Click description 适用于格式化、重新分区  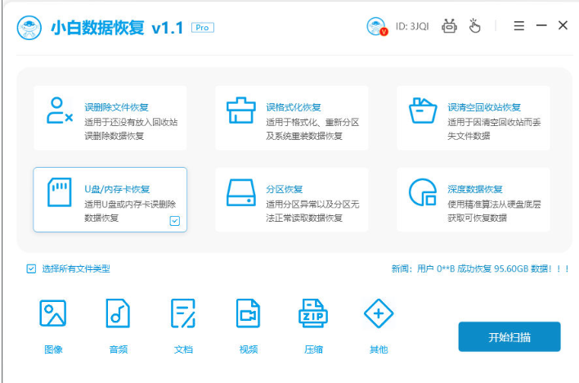coord(312,123)
